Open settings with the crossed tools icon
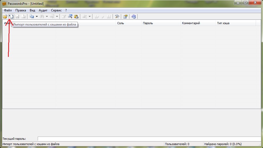This screenshot has width=263, height=148. [x=117, y=16]
